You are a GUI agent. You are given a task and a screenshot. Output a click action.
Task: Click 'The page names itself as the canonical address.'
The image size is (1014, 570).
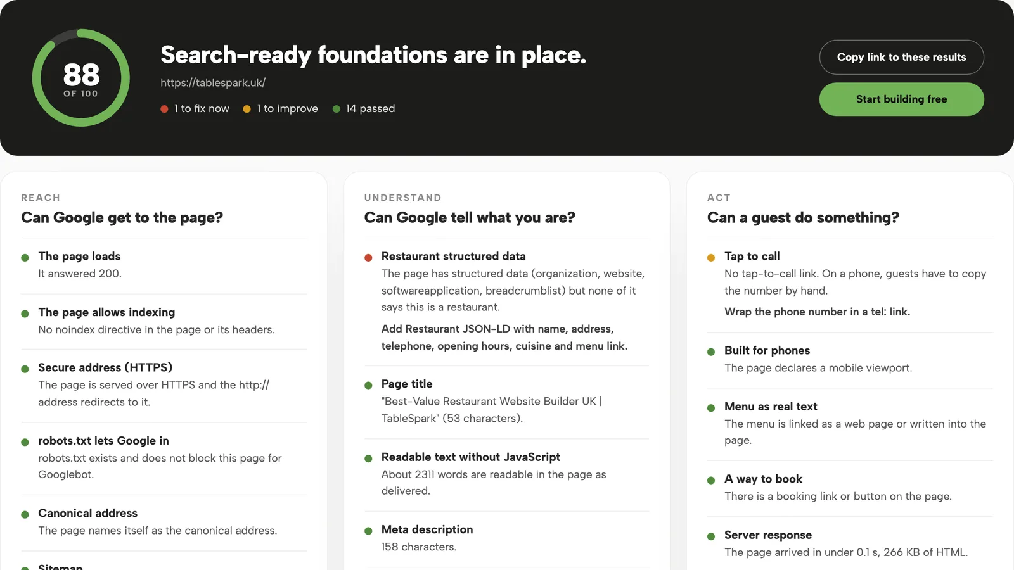(x=157, y=531)
